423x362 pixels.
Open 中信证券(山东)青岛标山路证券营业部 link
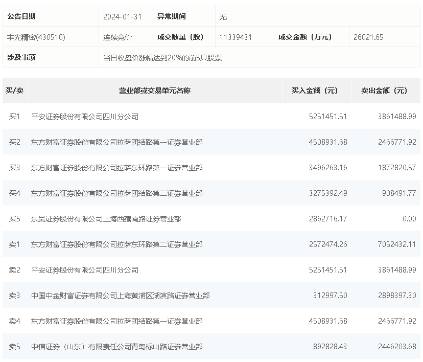coord(116,347)
